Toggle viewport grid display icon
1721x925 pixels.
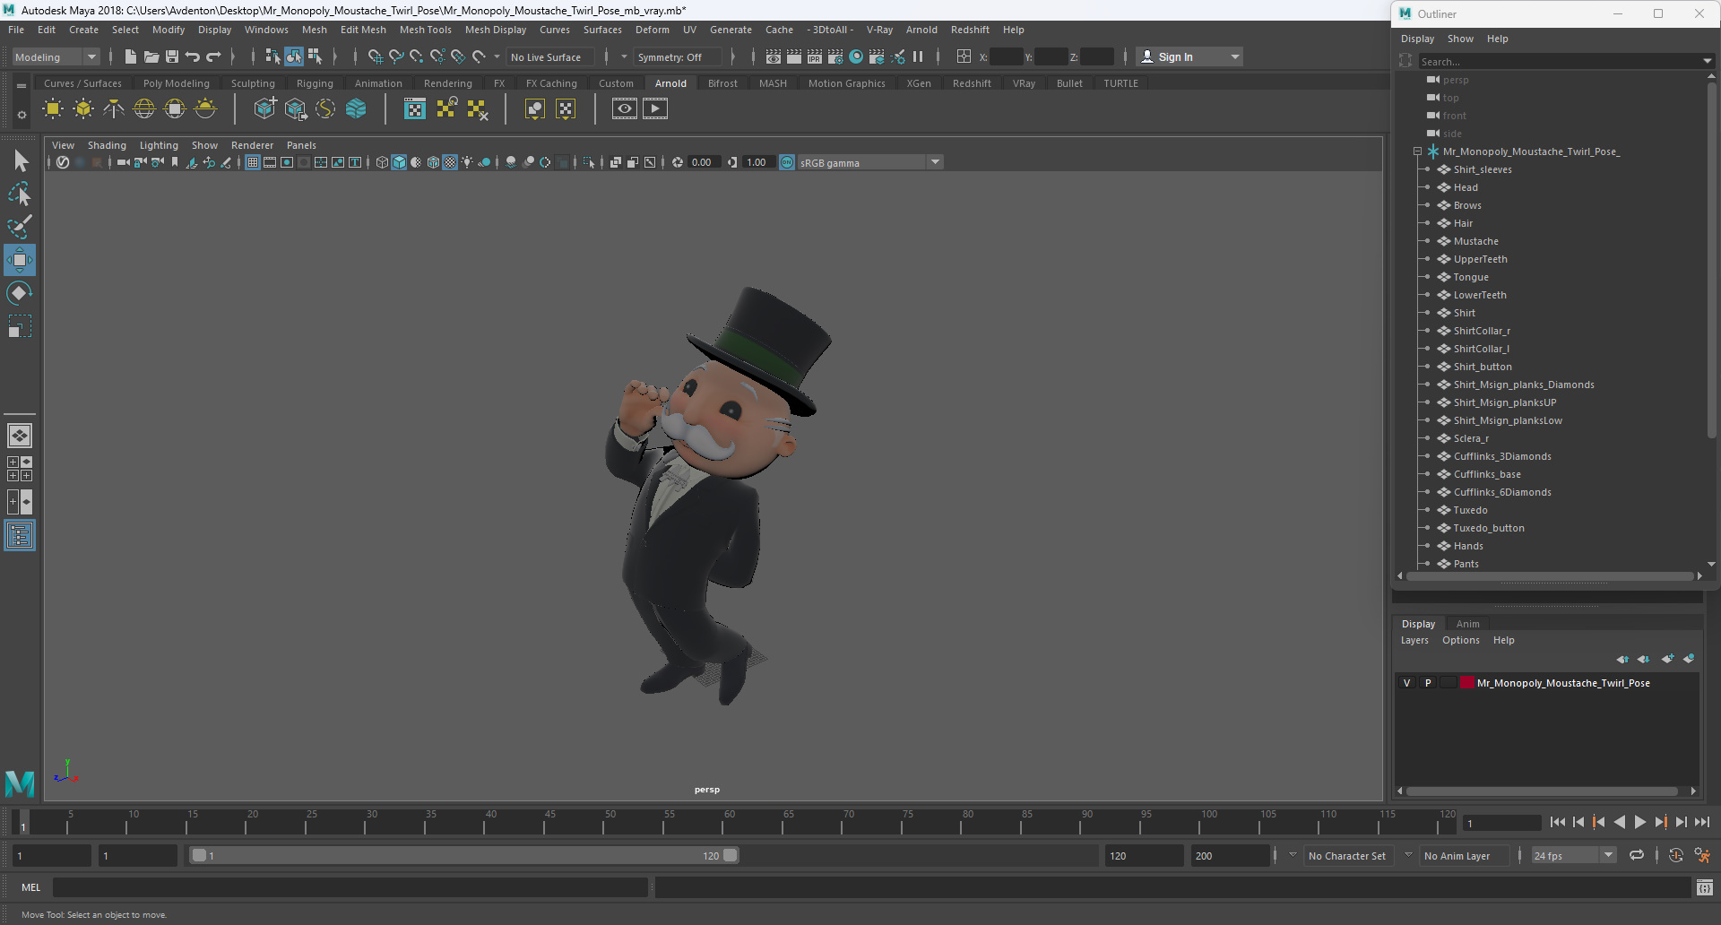pos(253,162)
